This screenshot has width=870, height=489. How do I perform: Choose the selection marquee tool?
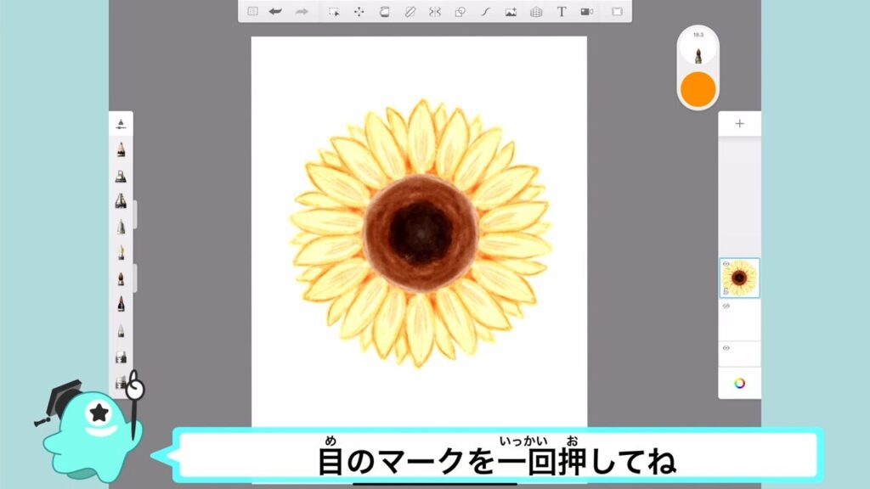[x=334, y=12]
